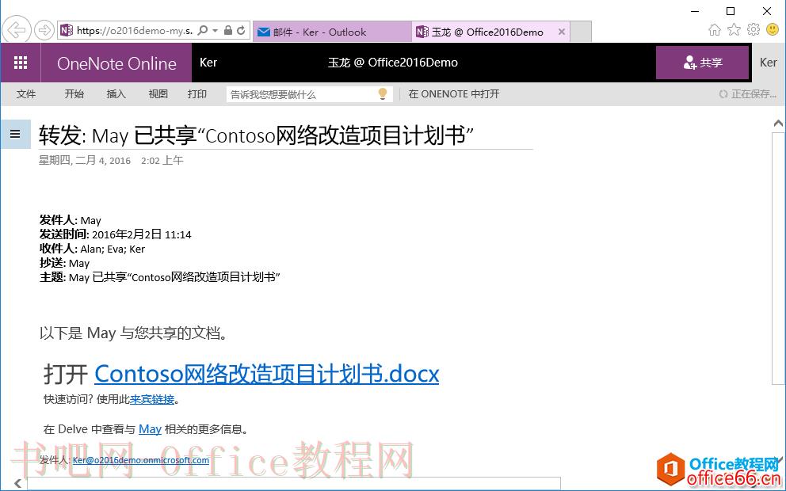Open a new browser tab
This screenshot has height=491, width=786.
coord(581,32)
